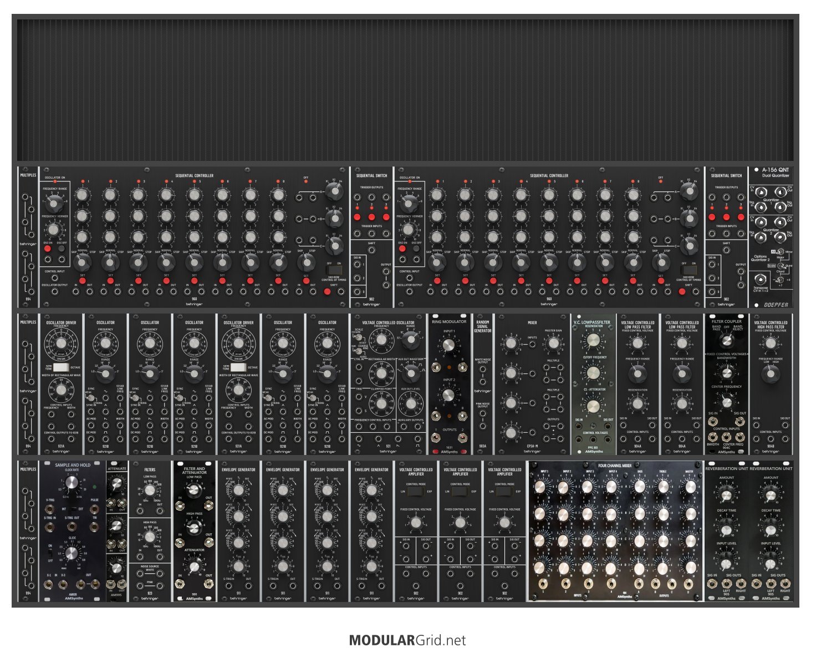Turn Glide knob on Sample and Hold
This screenshot has height=652, width=816.
72,553
